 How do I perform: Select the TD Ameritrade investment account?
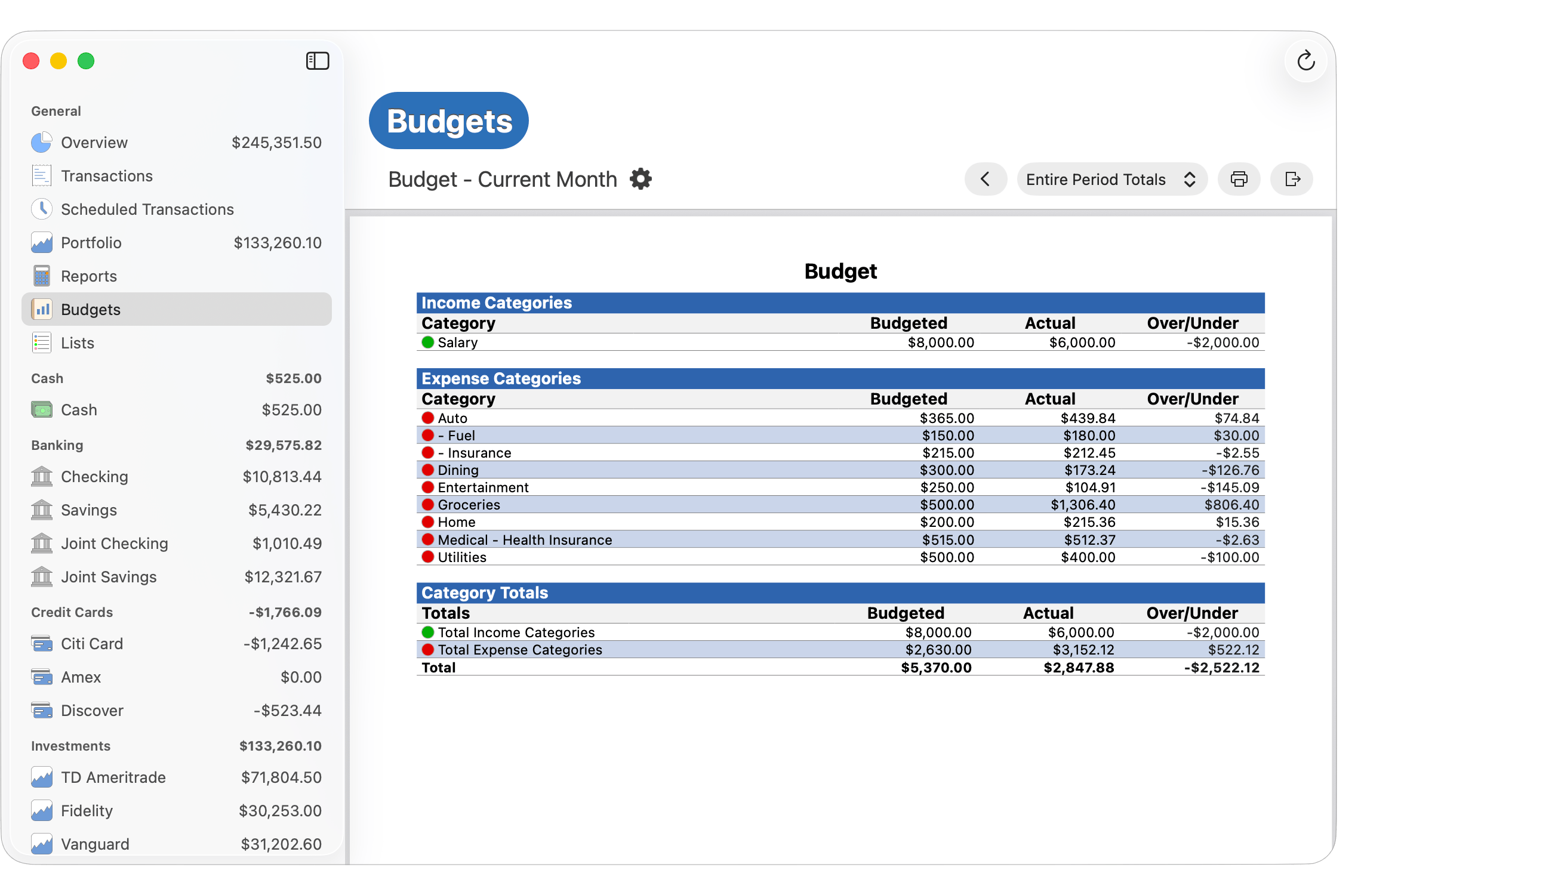point(113,777)
